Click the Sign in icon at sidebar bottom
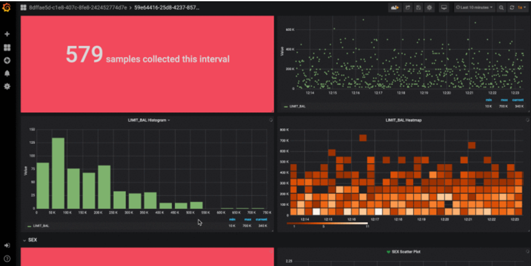This screenshot has width=531, height=266. 7,245
